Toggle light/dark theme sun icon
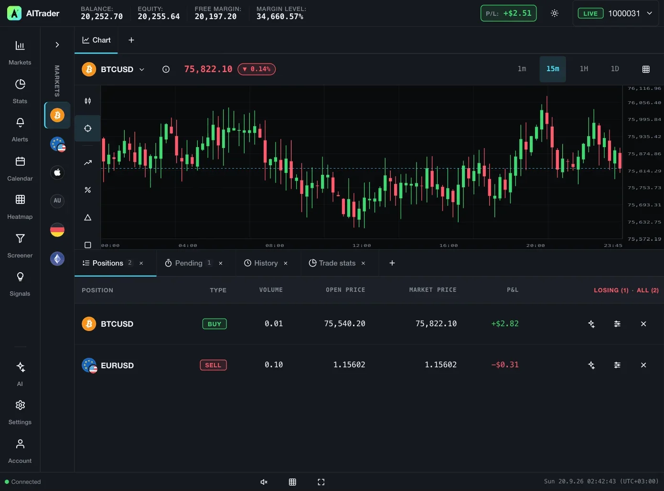664x491 pixels. (x=555, y=13)
